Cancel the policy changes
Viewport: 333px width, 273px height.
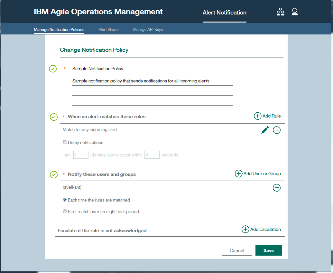coord(237,250)
